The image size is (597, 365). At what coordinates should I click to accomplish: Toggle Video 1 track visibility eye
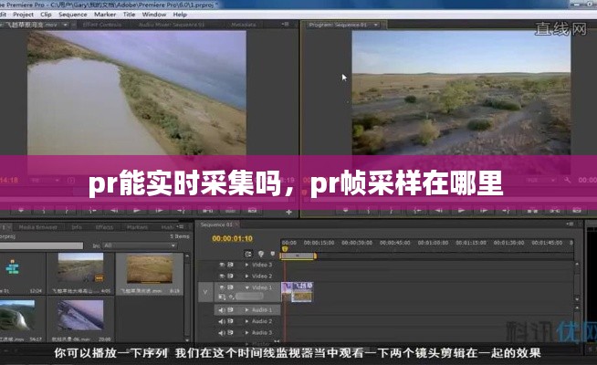[222, 287]
